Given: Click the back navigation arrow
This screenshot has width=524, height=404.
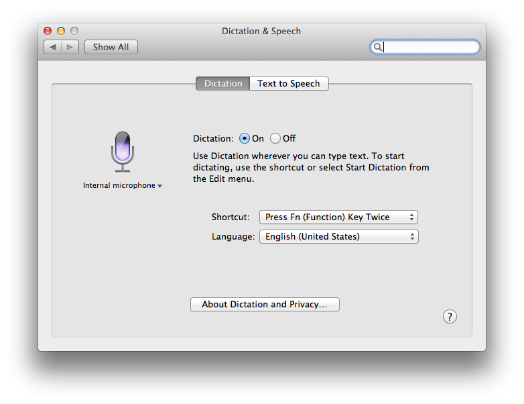Looking at the screenshot, I should point(53,47).
